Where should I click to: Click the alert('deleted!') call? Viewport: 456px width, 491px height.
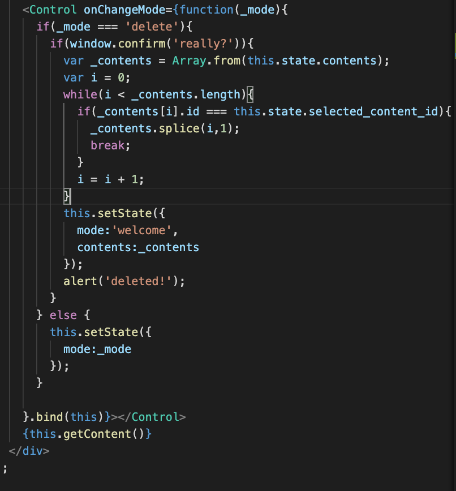point(124,281)
